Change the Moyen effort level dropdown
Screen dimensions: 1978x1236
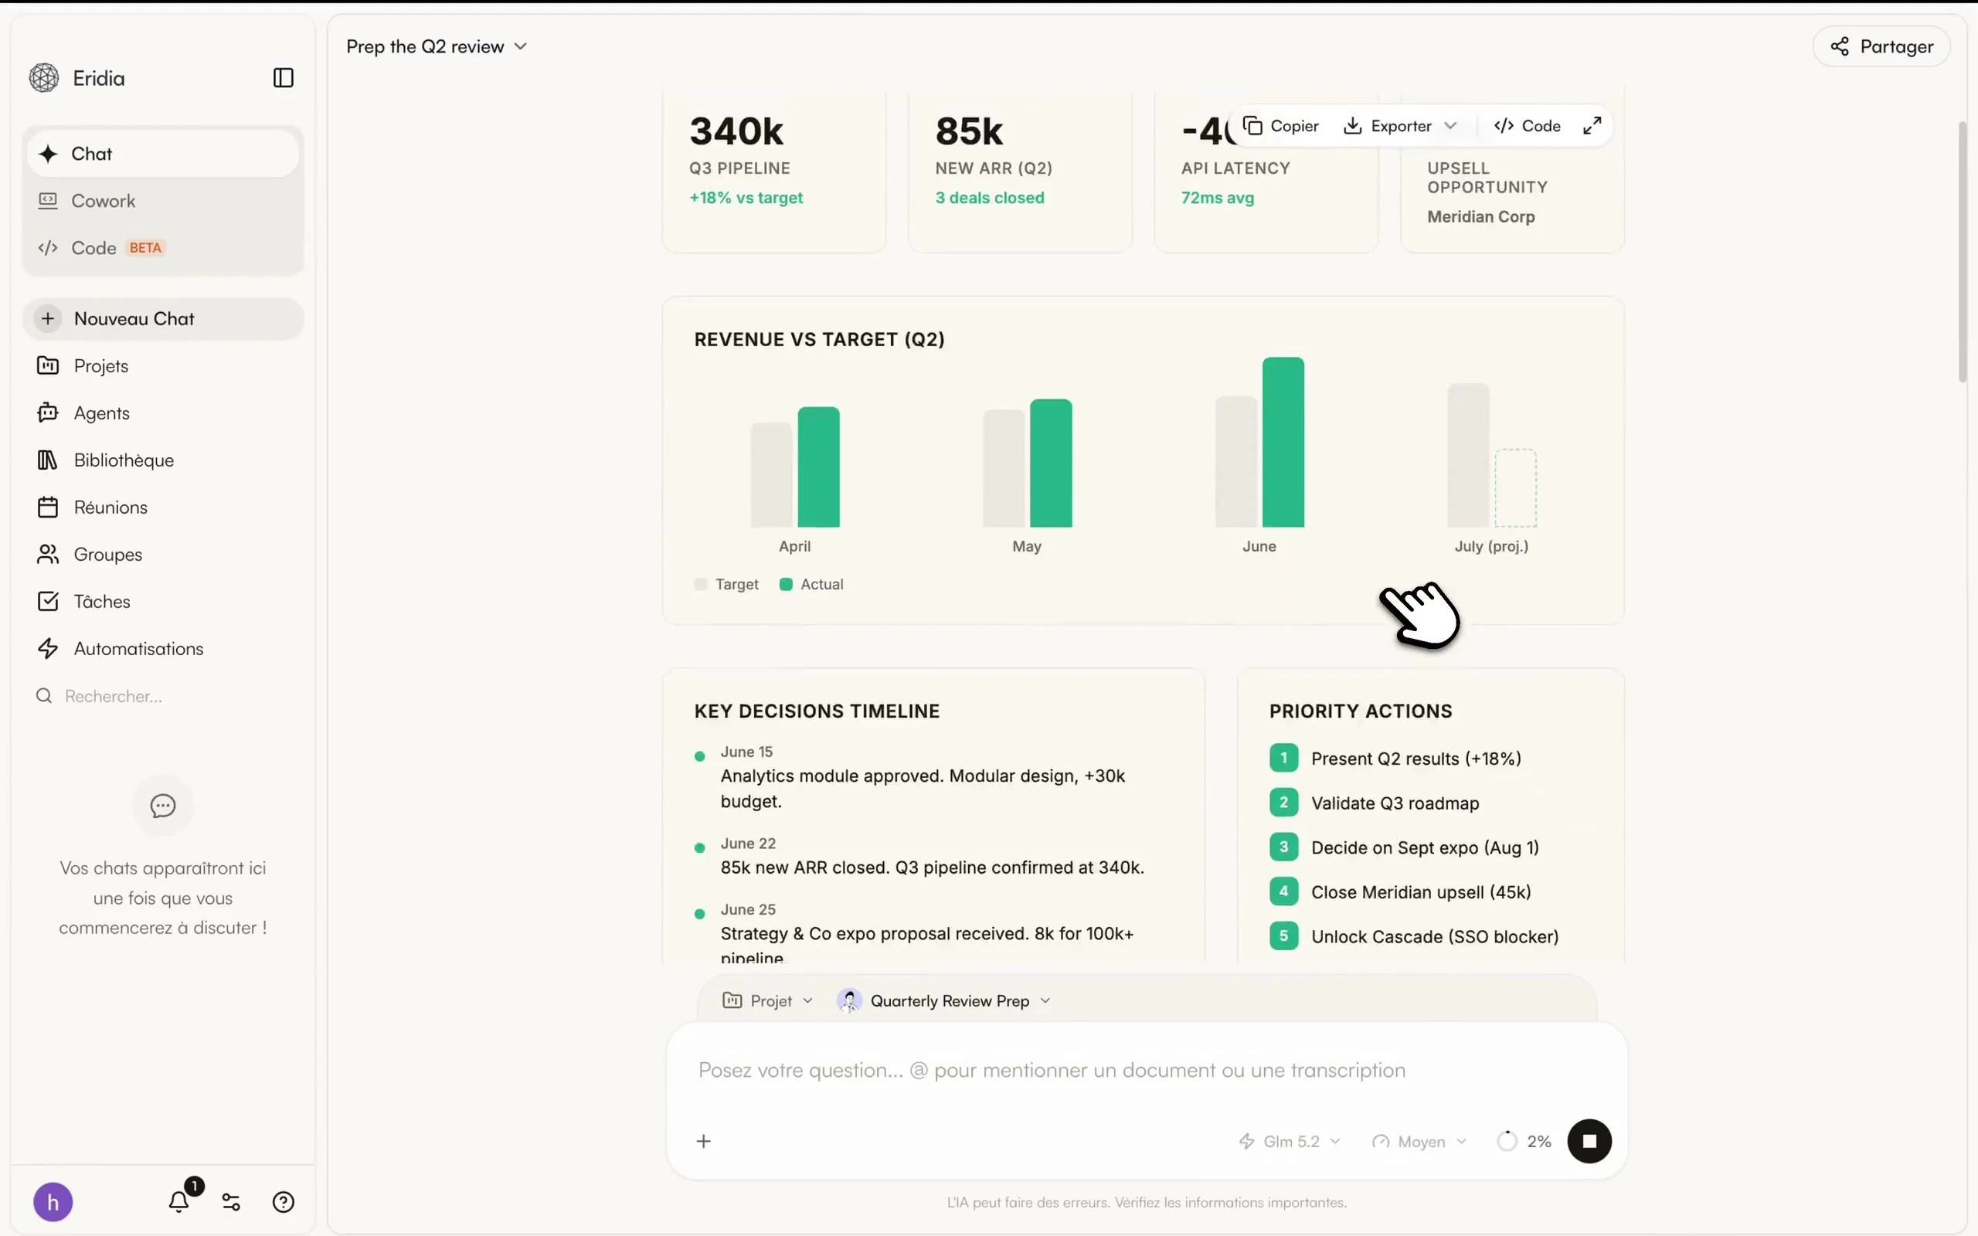point(1419,1141)
